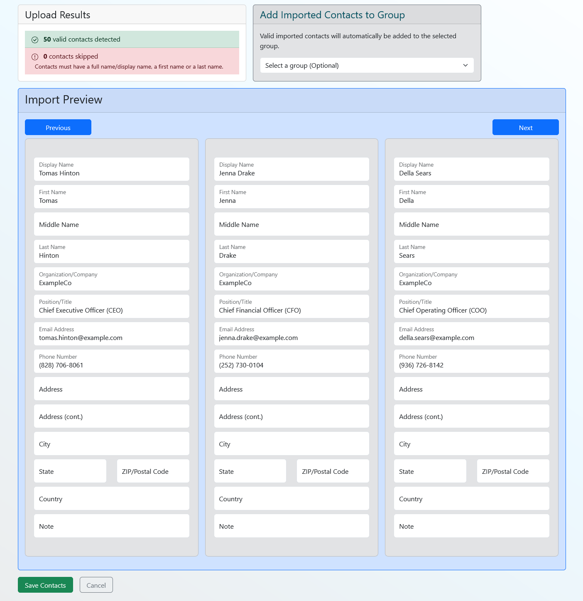Edit Display Name field for Jenna Drake
The image size is (583, 601).
click(291, 169)
